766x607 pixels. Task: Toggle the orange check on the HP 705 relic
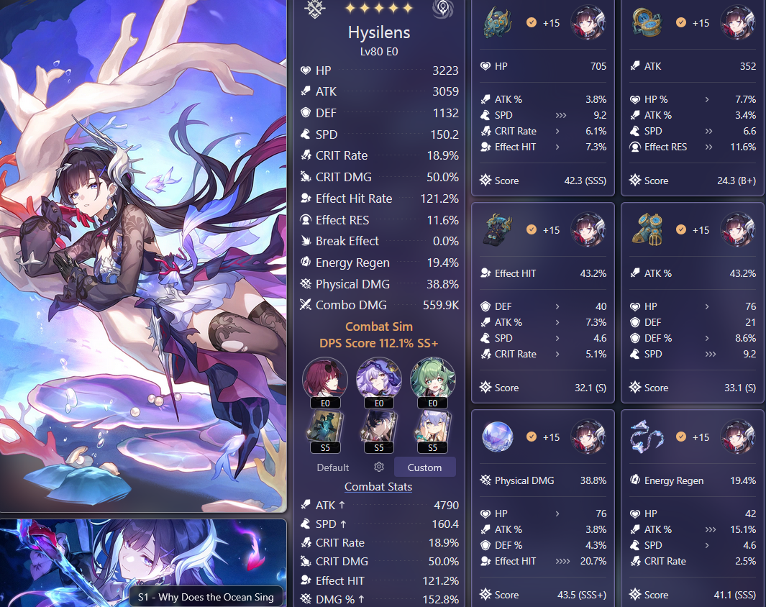point(532,22)
